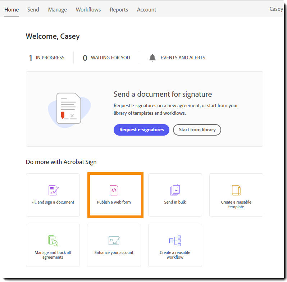
Task: Click the Start from library button
Action: tap(197, 130)
